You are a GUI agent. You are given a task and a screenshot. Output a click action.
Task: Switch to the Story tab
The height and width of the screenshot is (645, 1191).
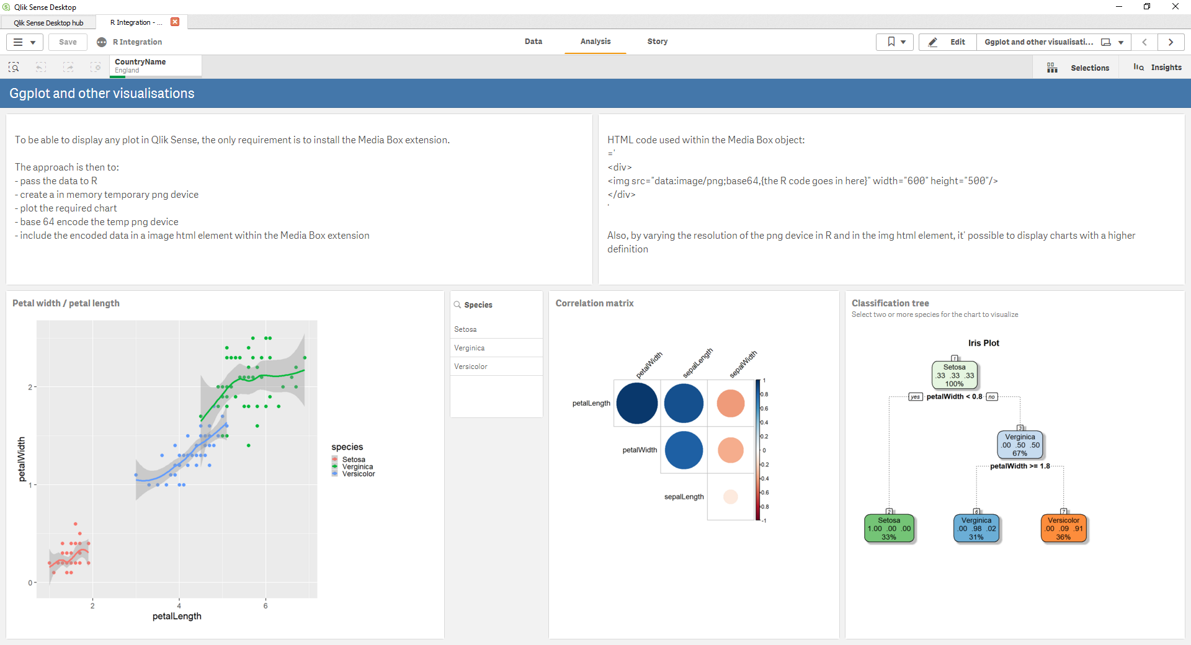point(657,42)
